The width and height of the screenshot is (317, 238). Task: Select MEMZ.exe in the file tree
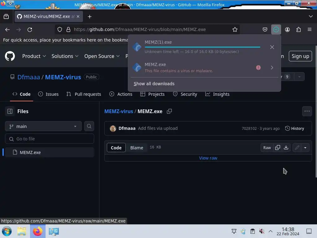pyautogui.click(x=50, y=152)
